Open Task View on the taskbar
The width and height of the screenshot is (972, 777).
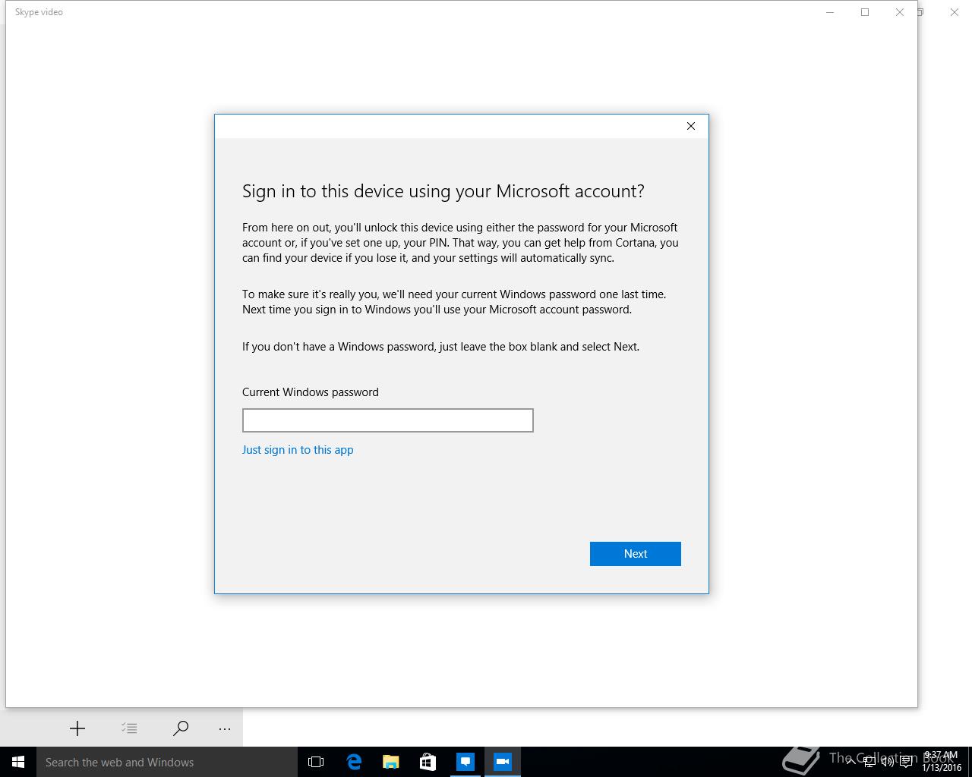(x=316, y=762)
